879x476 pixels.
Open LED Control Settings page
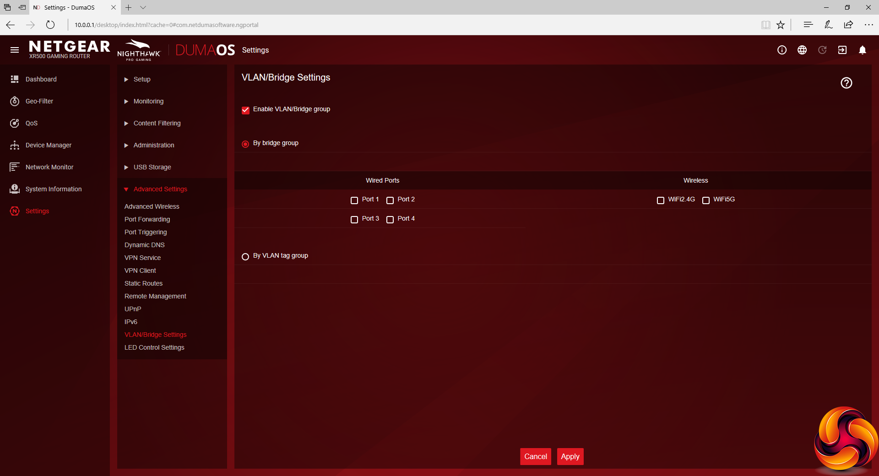tap(155, 347)
